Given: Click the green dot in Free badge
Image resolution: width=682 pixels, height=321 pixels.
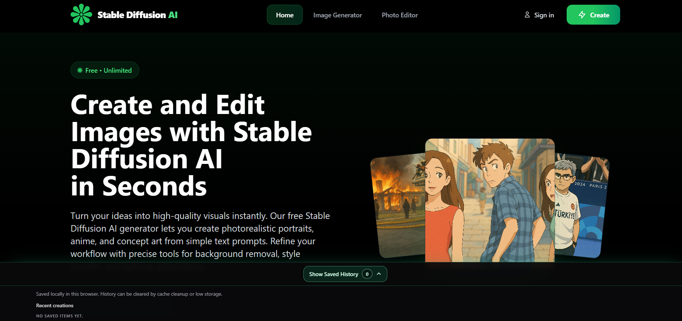Looking at the screenshot, I should 80,70.
